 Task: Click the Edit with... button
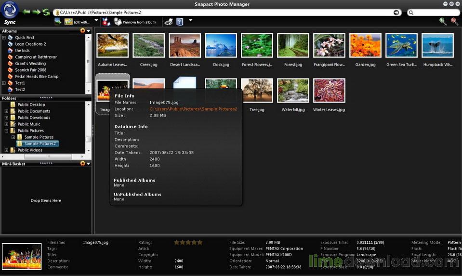[x=77, y=22]
